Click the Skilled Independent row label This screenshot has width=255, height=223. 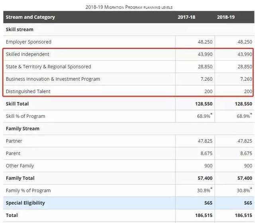point(27,54)
